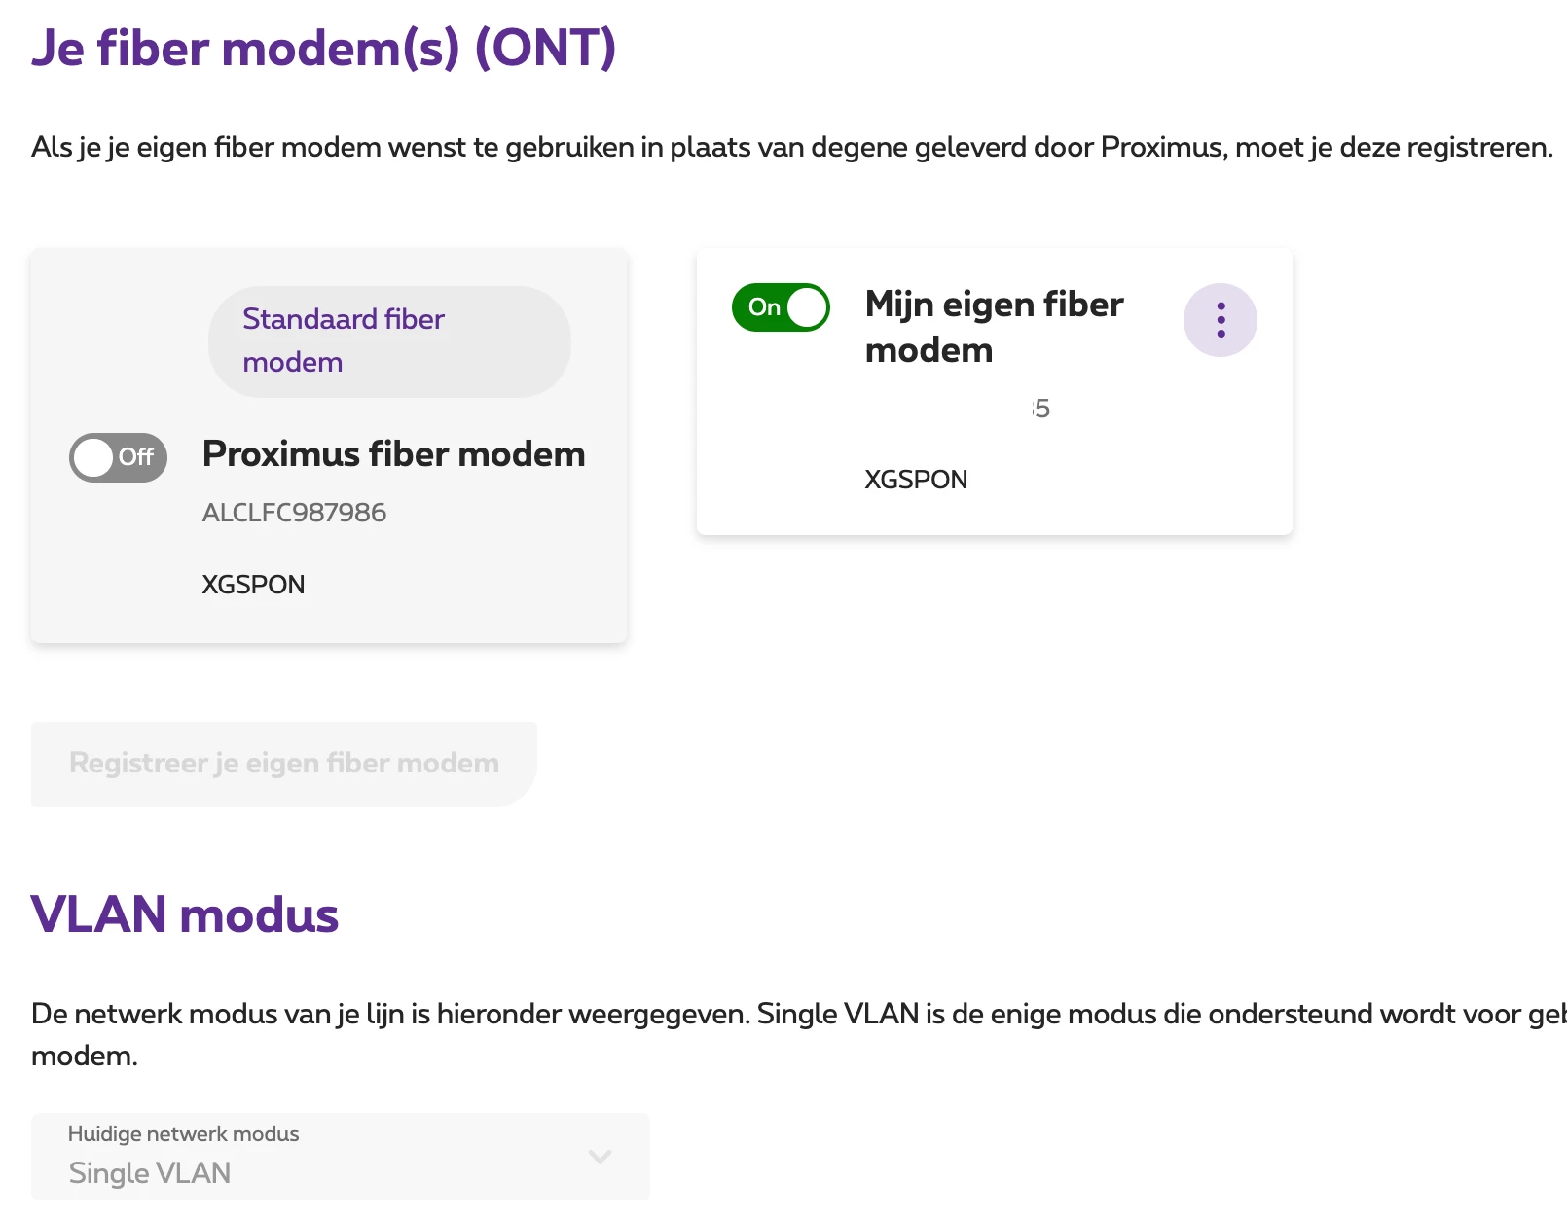Click XGSPON label under Mijn eigen fiber modem

tap(916, 480)
